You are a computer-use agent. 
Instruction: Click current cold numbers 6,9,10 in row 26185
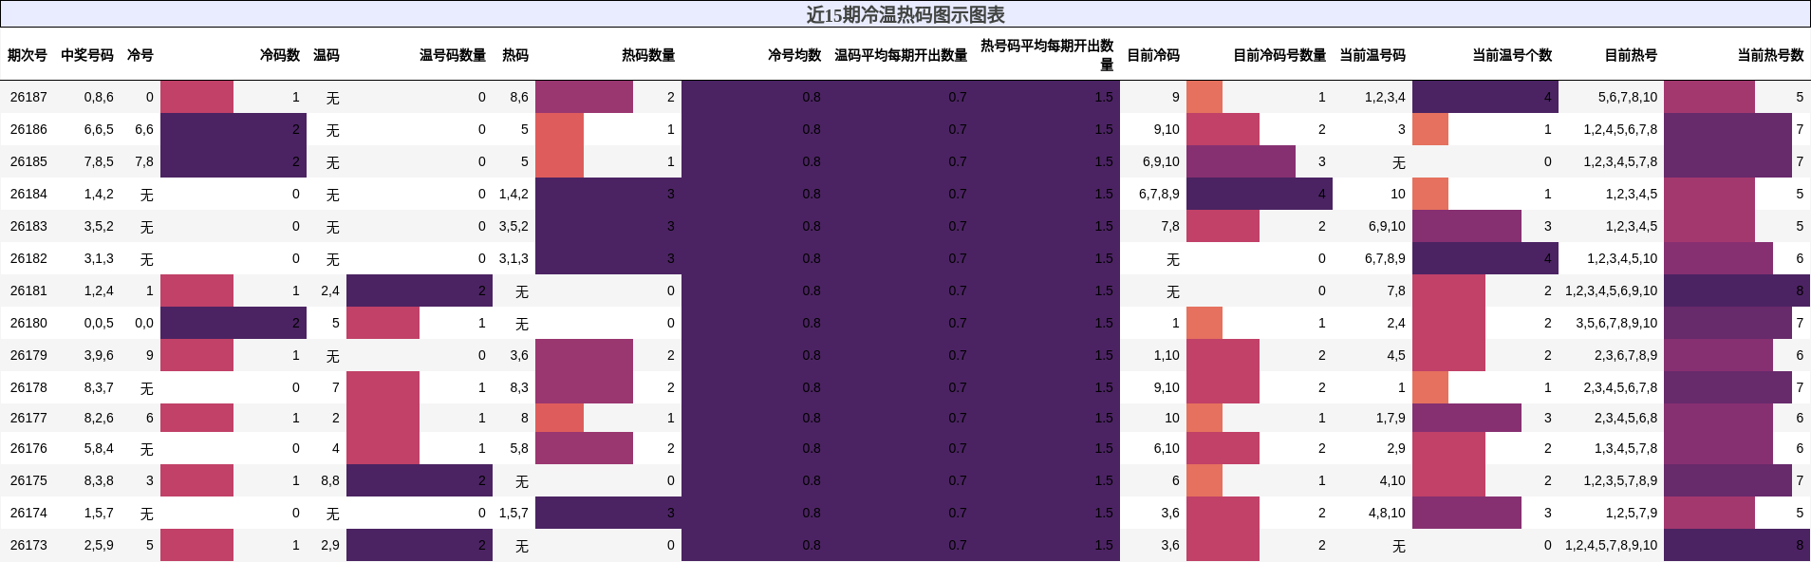[x=1161, y=161]
